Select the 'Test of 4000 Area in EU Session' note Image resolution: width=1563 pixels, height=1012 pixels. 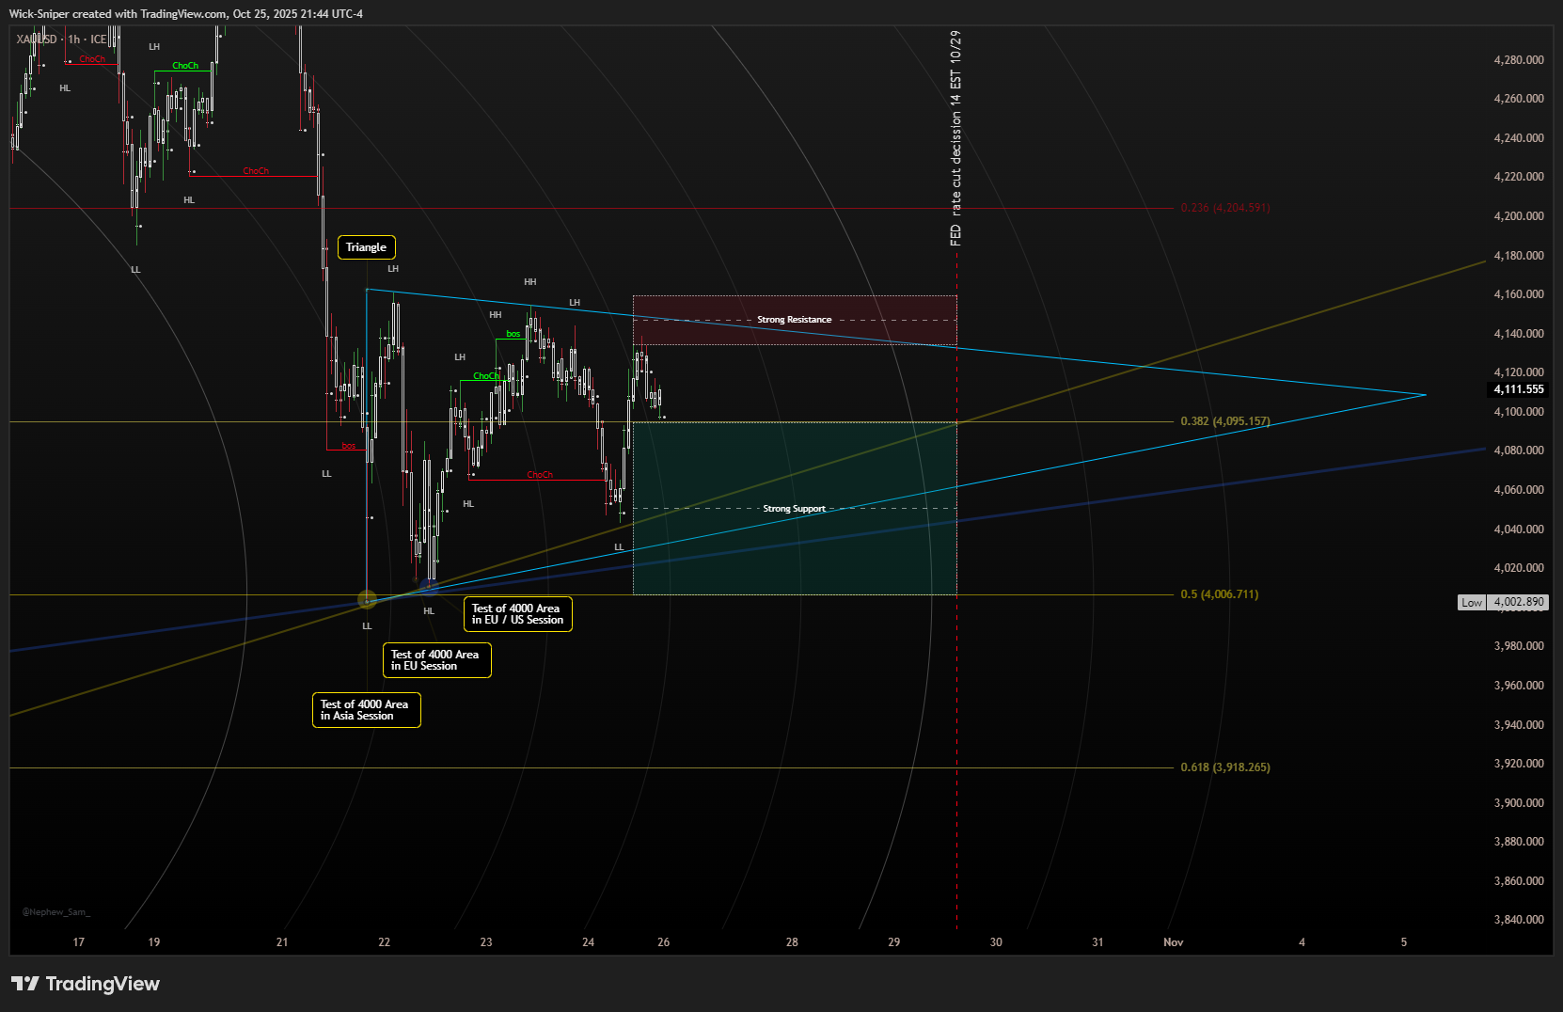[x=436, y=660]
